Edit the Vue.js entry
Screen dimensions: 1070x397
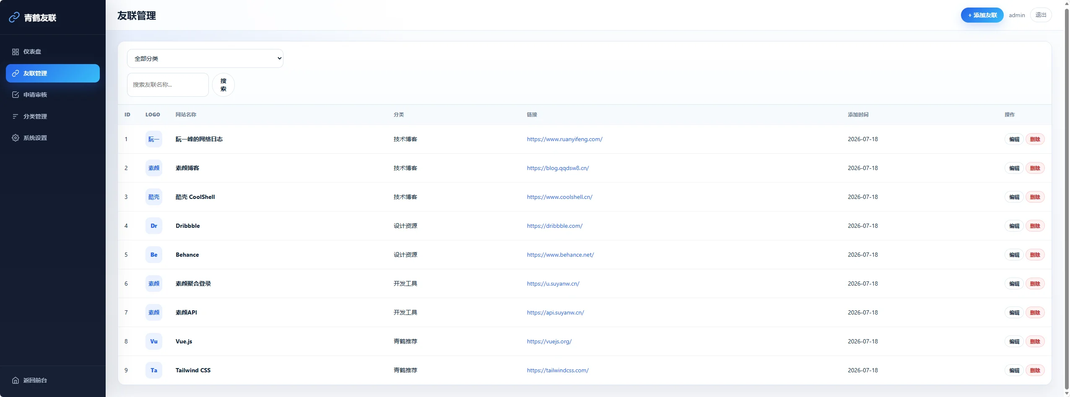coord(1014,342)
